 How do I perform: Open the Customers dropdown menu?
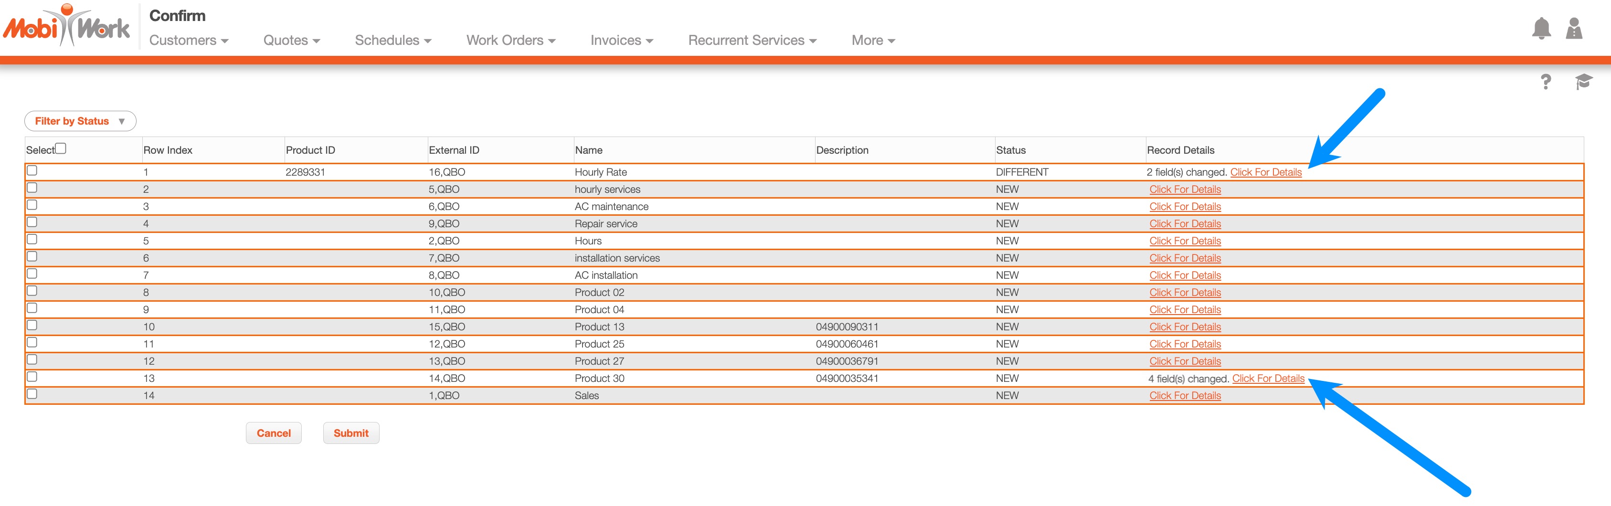(x=188, y=41)
